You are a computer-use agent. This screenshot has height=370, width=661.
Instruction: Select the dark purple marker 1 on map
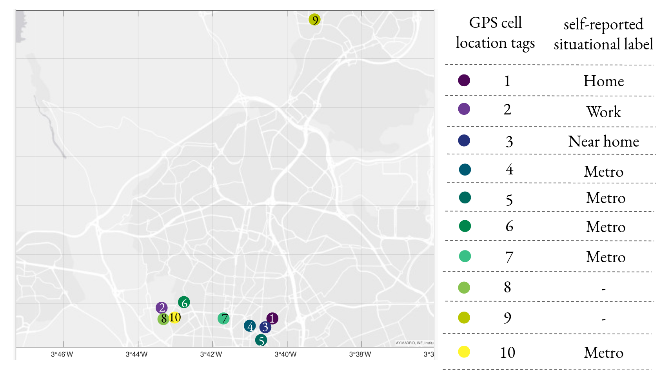click(x=272, y=318)
